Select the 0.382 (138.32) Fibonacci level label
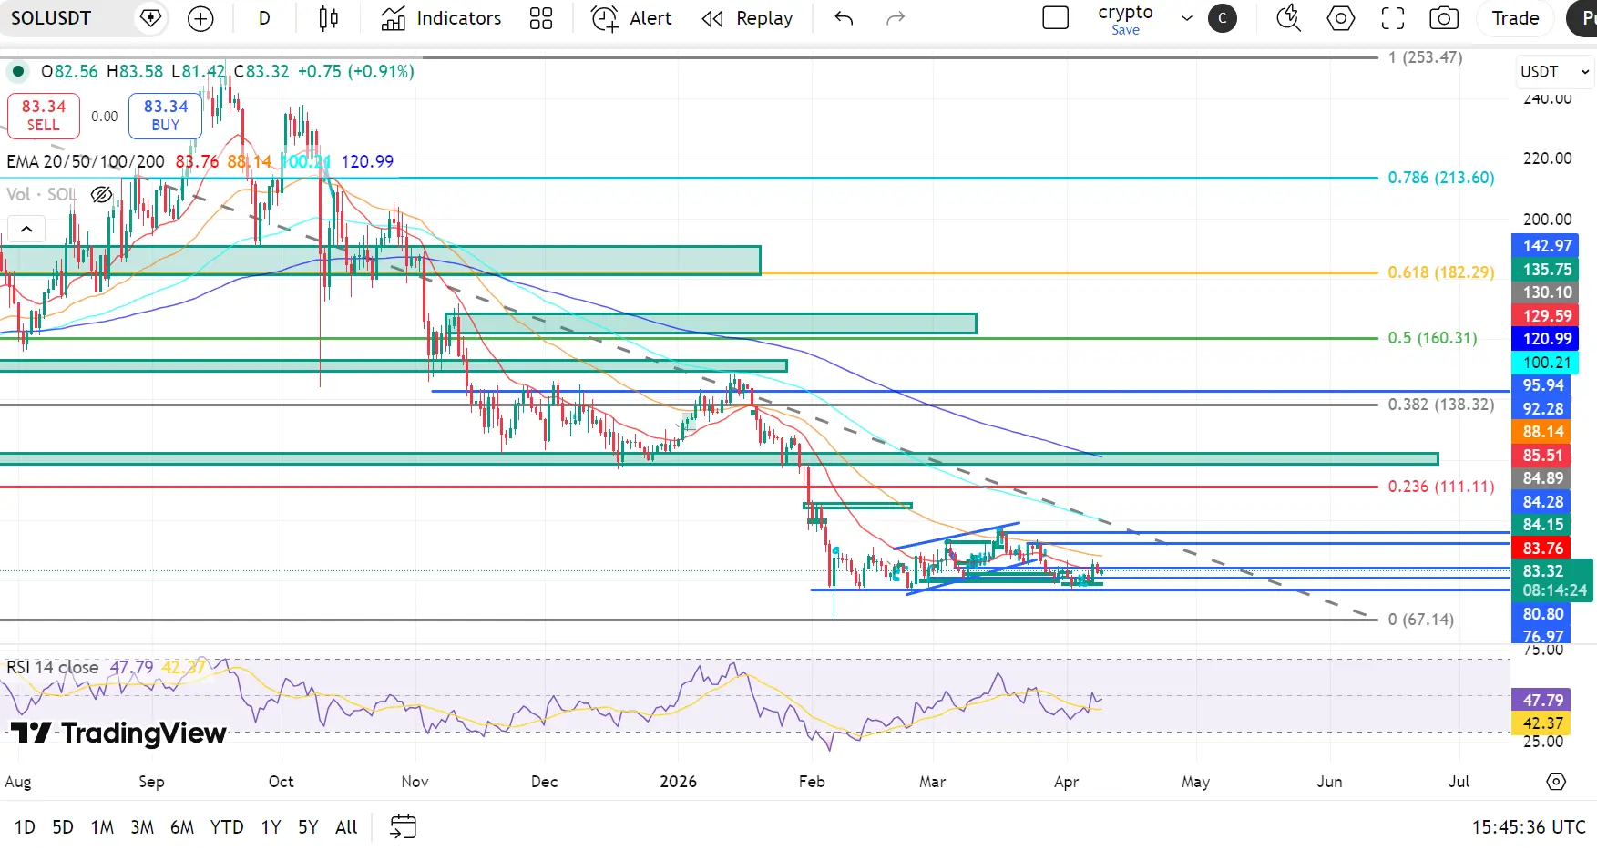1597x851 pixels. click(1441, 405)
